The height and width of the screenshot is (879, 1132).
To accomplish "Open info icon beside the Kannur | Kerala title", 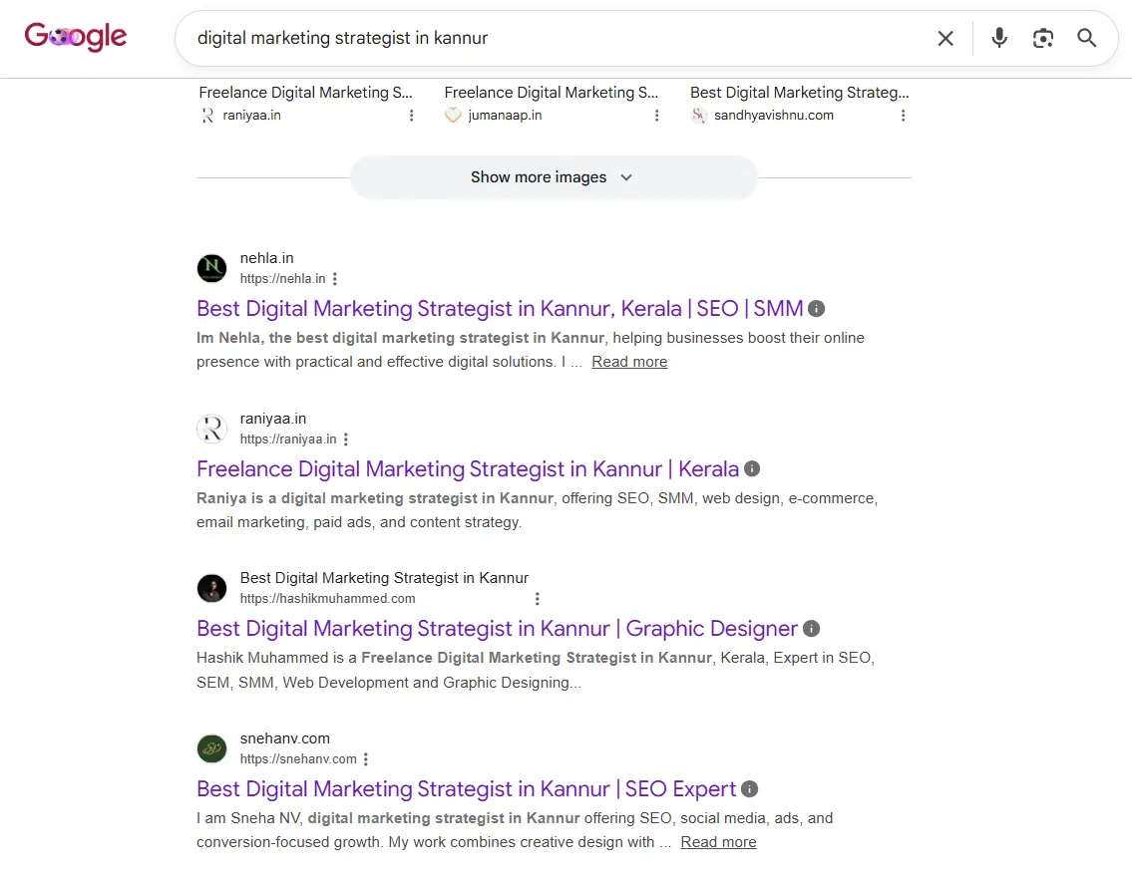I will point(752,469).
